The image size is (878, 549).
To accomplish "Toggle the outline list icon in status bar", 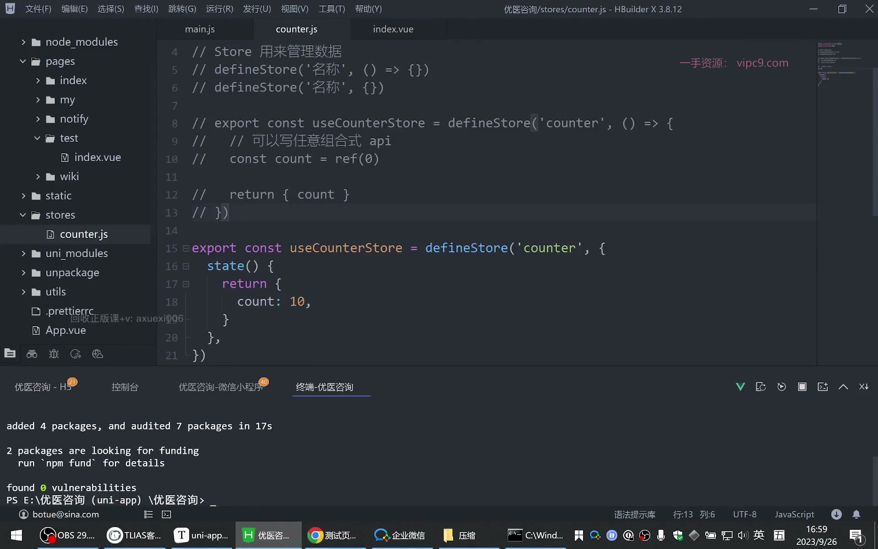I will point(148,515).
